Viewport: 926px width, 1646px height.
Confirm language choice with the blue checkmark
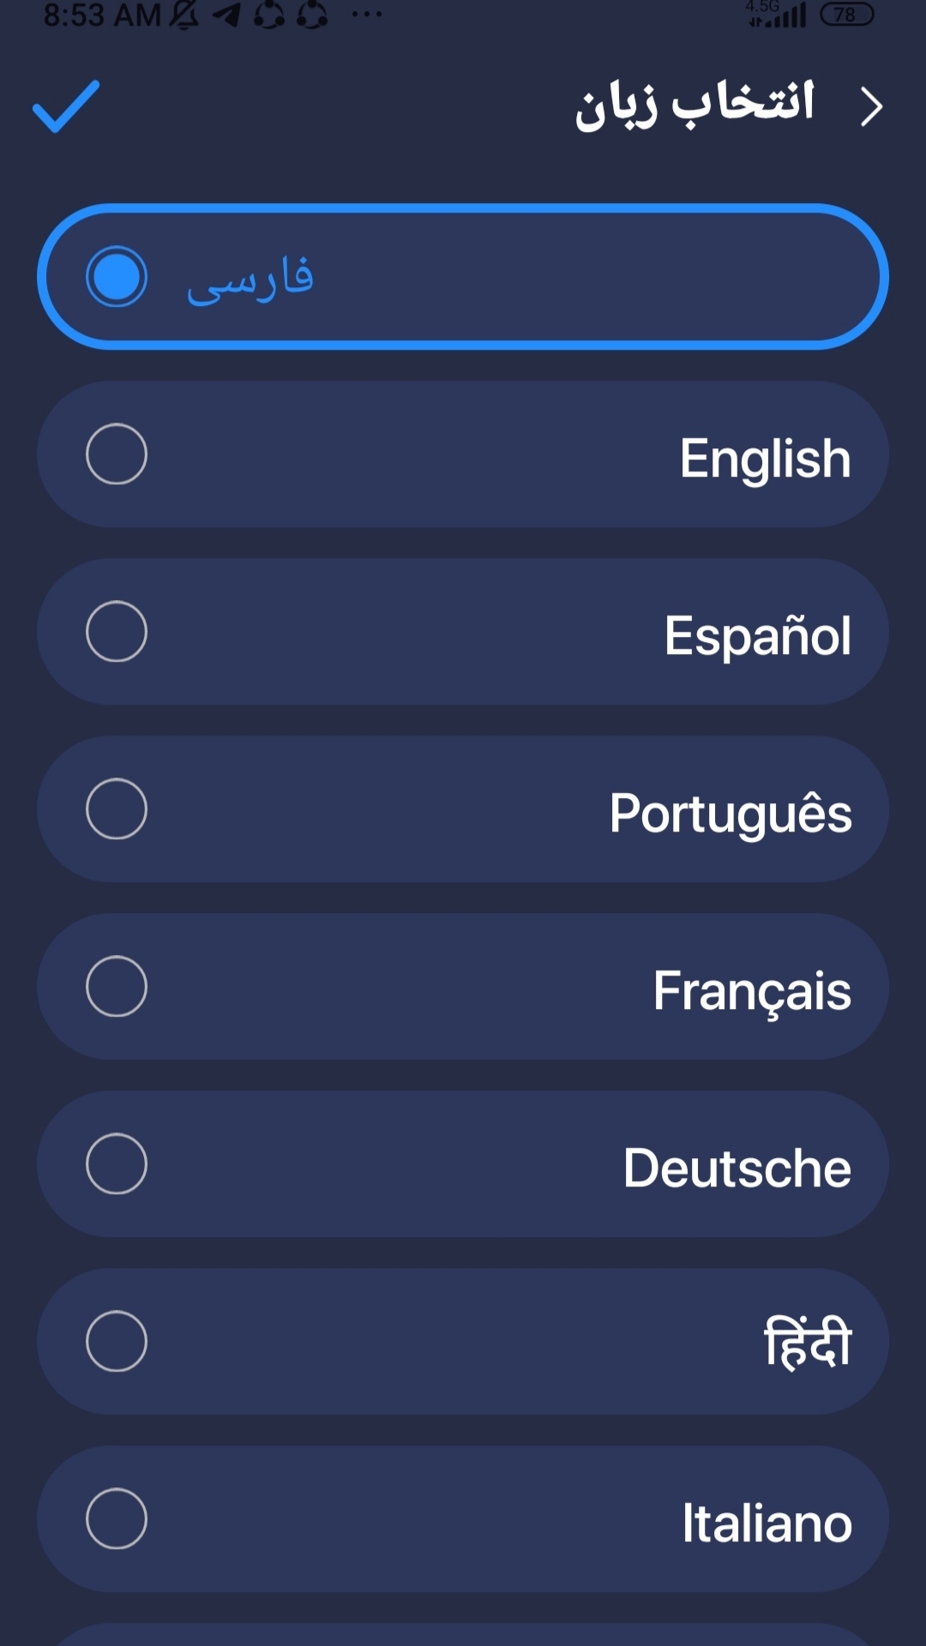[x=66, y=107]
